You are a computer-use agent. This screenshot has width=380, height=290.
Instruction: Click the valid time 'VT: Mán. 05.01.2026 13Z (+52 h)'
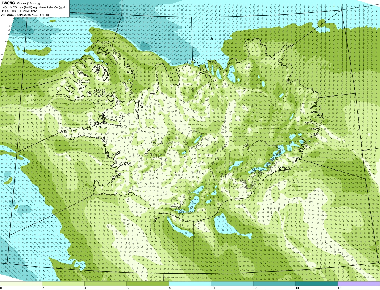[x=25, y=15]
